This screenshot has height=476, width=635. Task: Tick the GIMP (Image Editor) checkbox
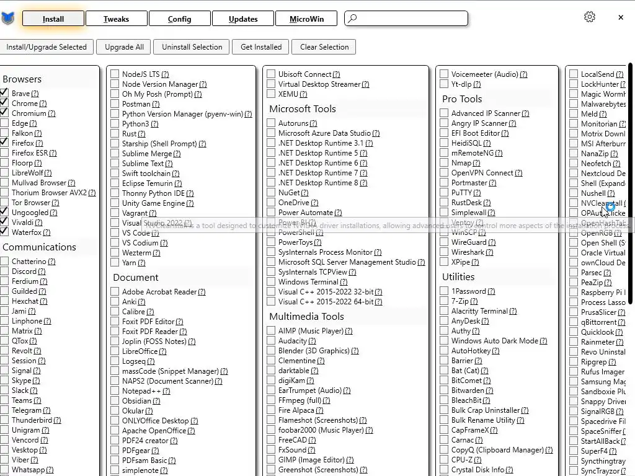(x=271, y=460)
